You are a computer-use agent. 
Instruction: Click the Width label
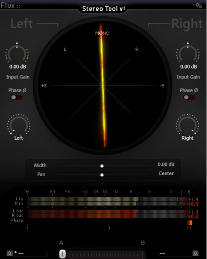(x=40, y=165)
